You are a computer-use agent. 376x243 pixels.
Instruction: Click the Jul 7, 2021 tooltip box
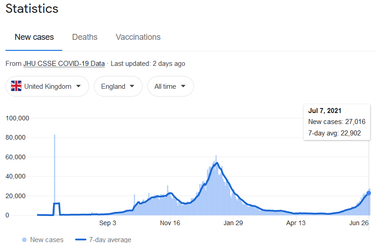pos(337,122)
